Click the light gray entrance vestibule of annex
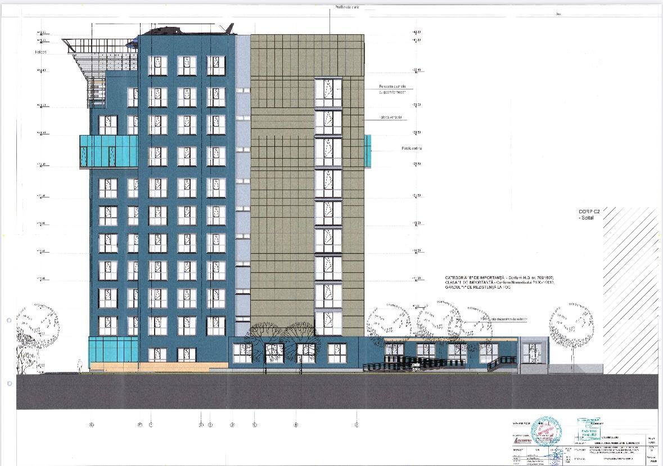 tap(533, 356)
